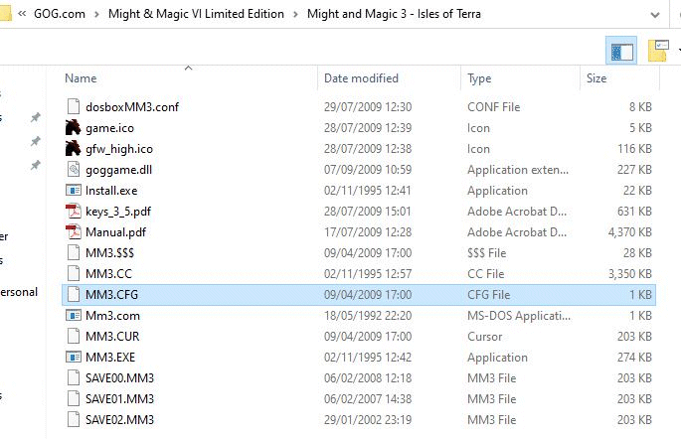
Task: Select the MM3.CUR file name
Action: pyautogui.click(x=112, y=336)
